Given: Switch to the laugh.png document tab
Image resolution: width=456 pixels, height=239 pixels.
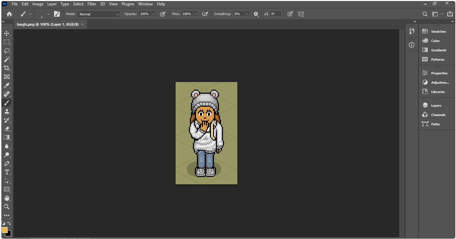Looking at the screenshot, I should pos(48,24).
